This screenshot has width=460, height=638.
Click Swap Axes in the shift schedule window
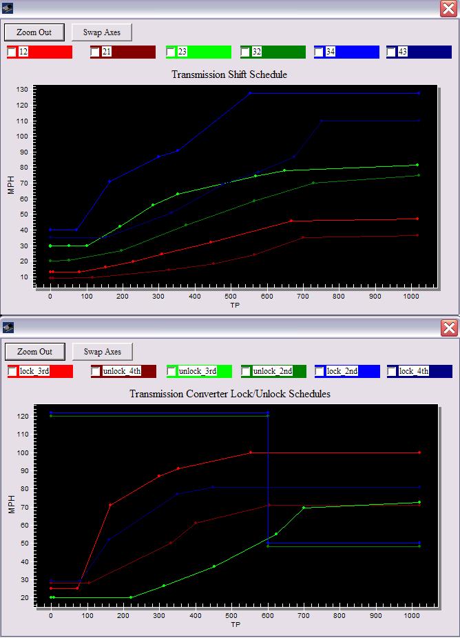pyautogui.click(x=102, y=32)
